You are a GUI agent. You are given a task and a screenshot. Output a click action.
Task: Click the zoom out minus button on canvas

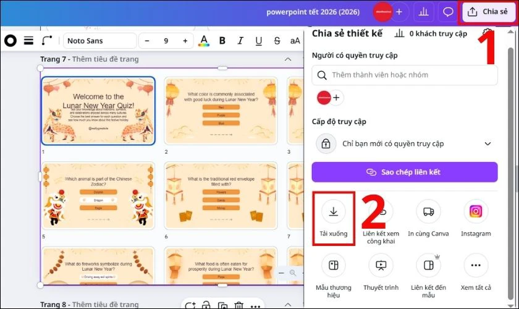coord(281,273)
